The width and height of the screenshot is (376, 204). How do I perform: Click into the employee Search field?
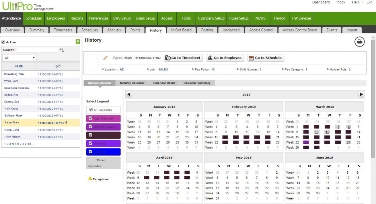(x=37, y=50)
